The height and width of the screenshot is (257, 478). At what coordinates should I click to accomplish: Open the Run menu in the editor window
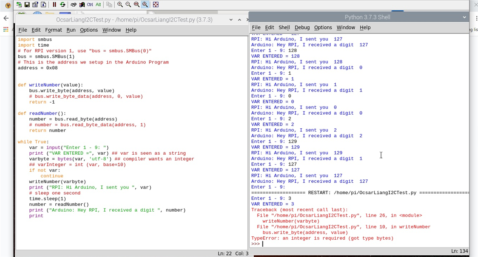71,30
